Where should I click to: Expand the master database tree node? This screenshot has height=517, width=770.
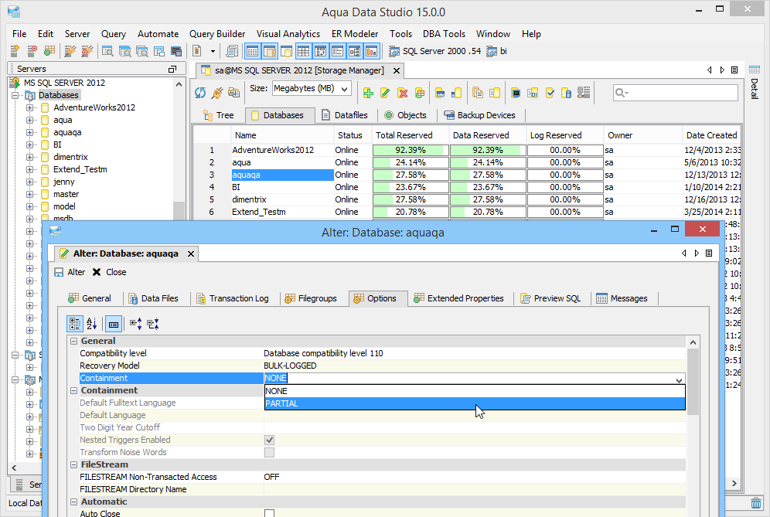pyautogui.click(x=30, y=195)
